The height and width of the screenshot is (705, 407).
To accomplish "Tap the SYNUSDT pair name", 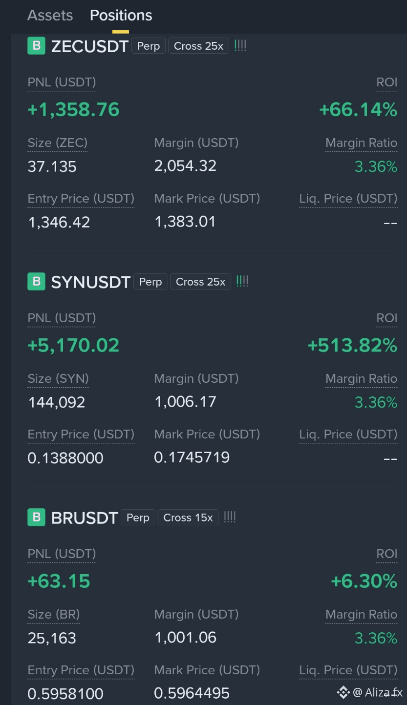I will (90, 282).
